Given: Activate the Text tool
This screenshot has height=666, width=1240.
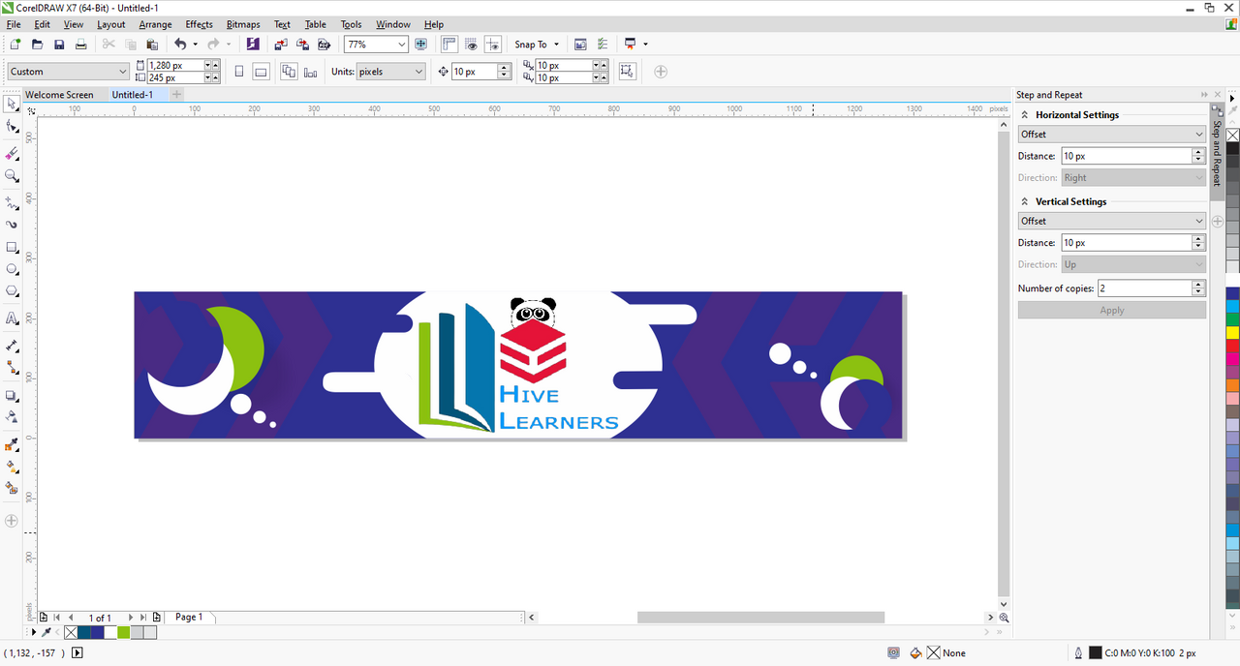Looking at the screenshot, I should [12, 318].
